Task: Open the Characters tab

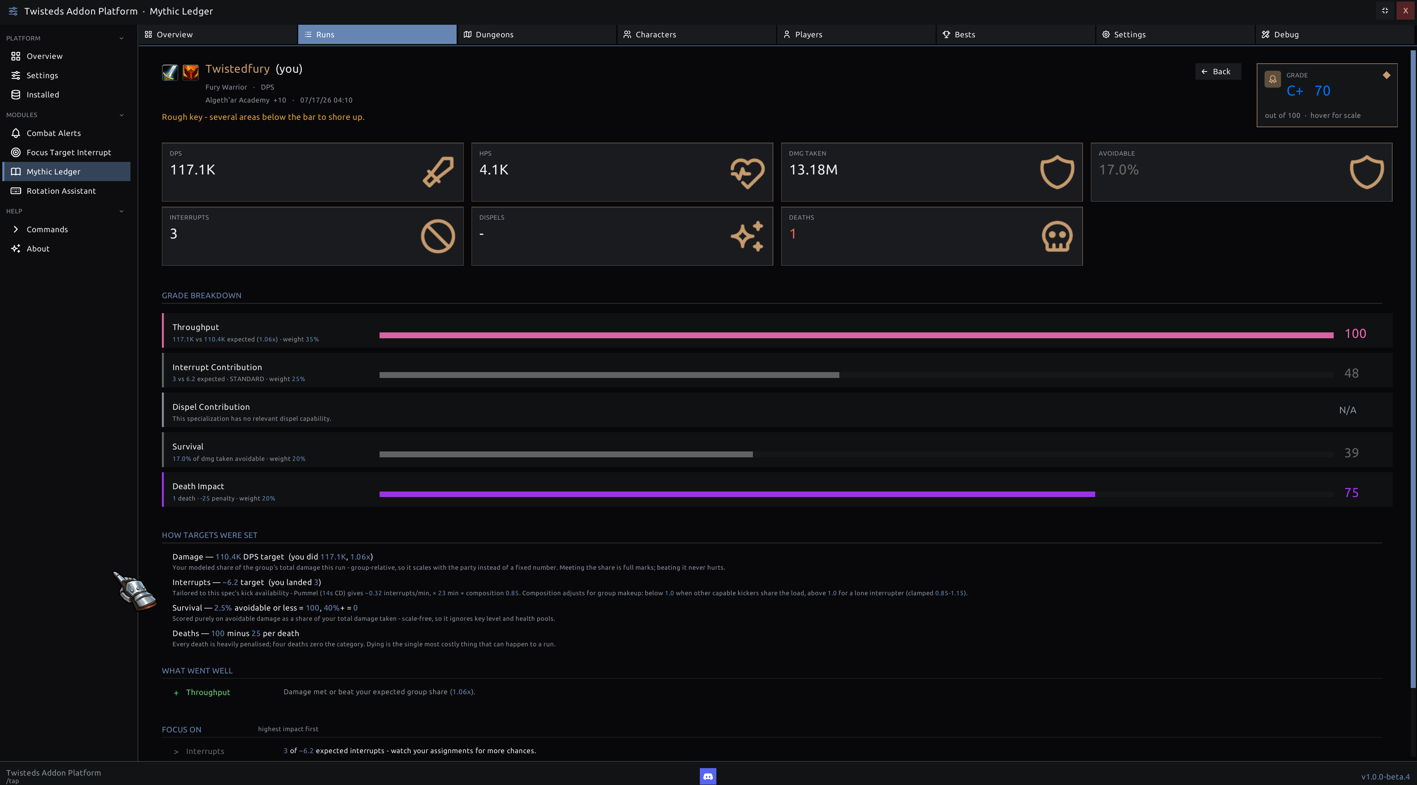Action: (697, 34)
